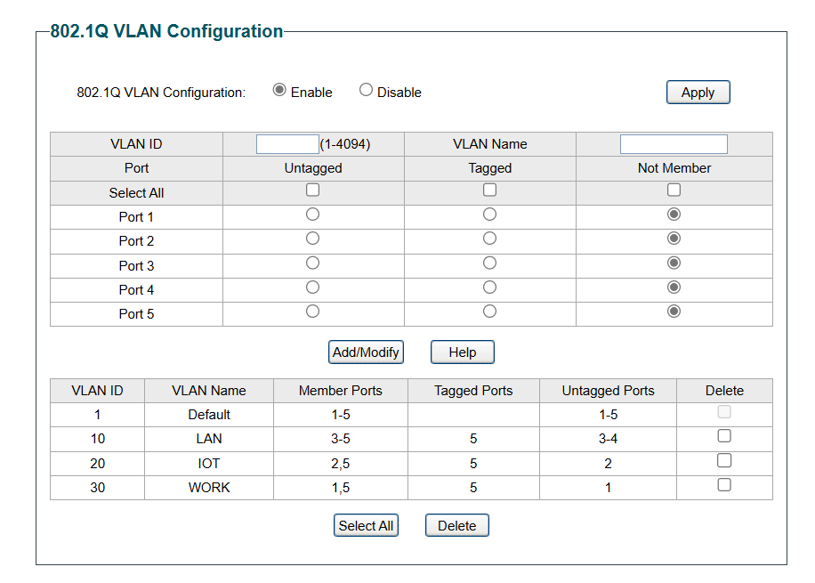Focus the VLAN ID input field
815x583 pixels.
287,144
